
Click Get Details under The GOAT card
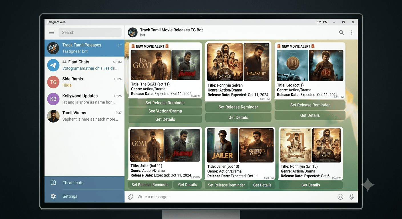165,119
